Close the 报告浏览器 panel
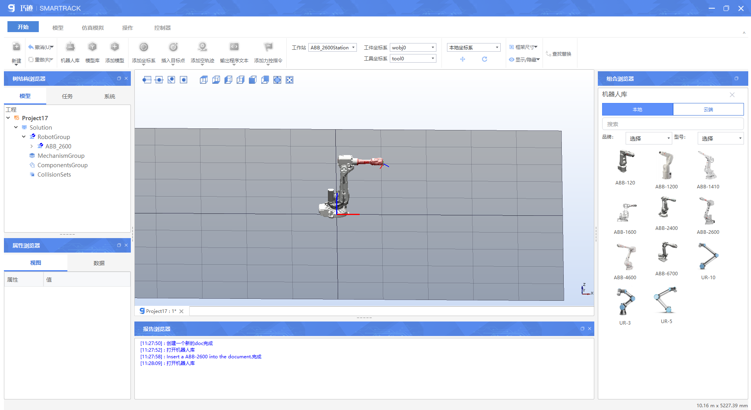 pyautogui.click(x=590, y=329)
